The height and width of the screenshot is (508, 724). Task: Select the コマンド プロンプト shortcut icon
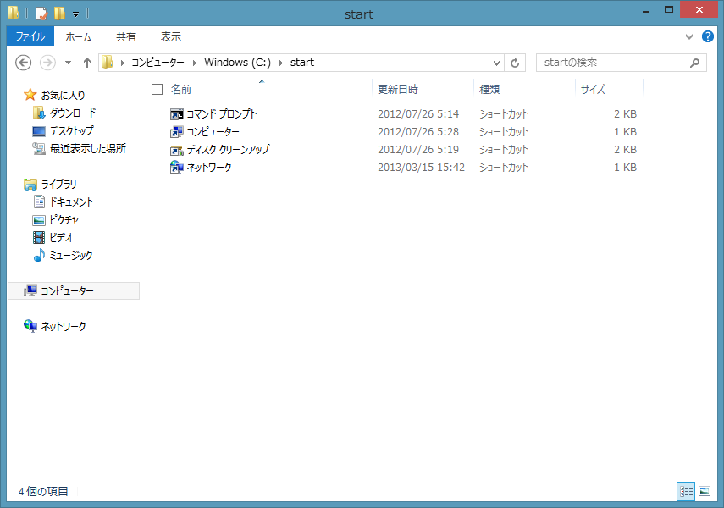click(176, 114)
